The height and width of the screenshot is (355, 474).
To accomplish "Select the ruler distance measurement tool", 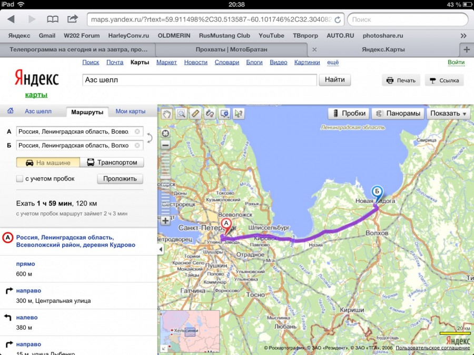I will click(x=195, y=114).
